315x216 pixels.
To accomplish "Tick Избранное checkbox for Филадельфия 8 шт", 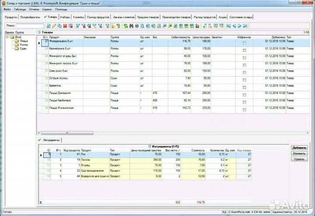I will click(244, 43).
